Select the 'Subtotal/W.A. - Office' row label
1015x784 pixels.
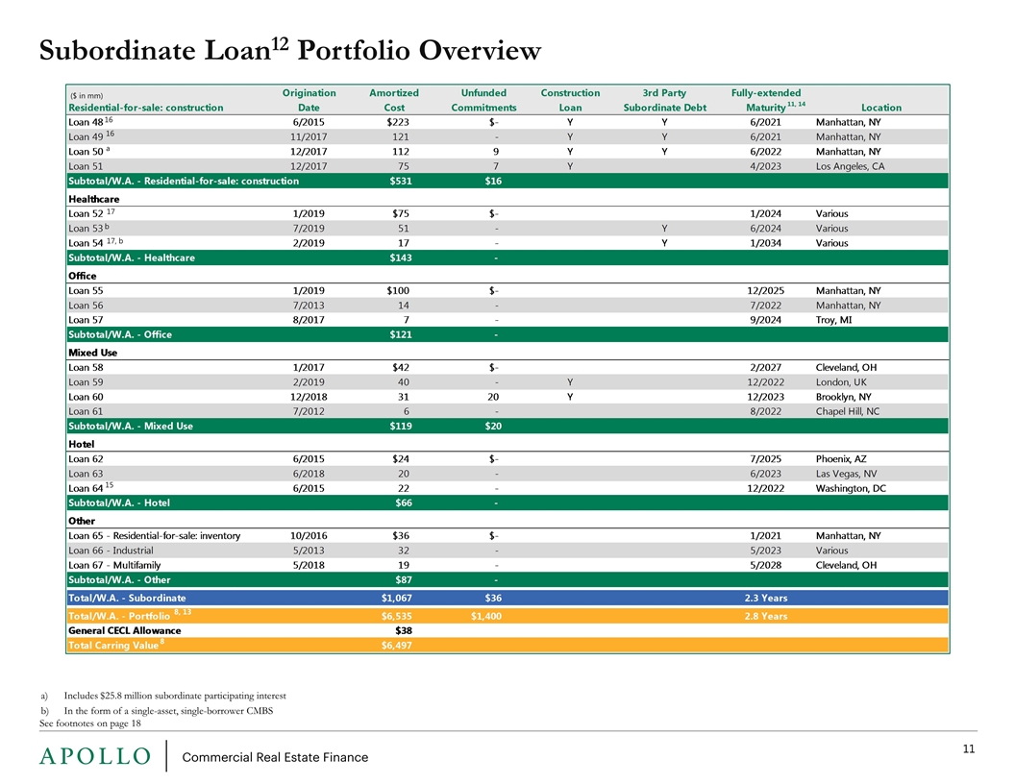point(120,334)
